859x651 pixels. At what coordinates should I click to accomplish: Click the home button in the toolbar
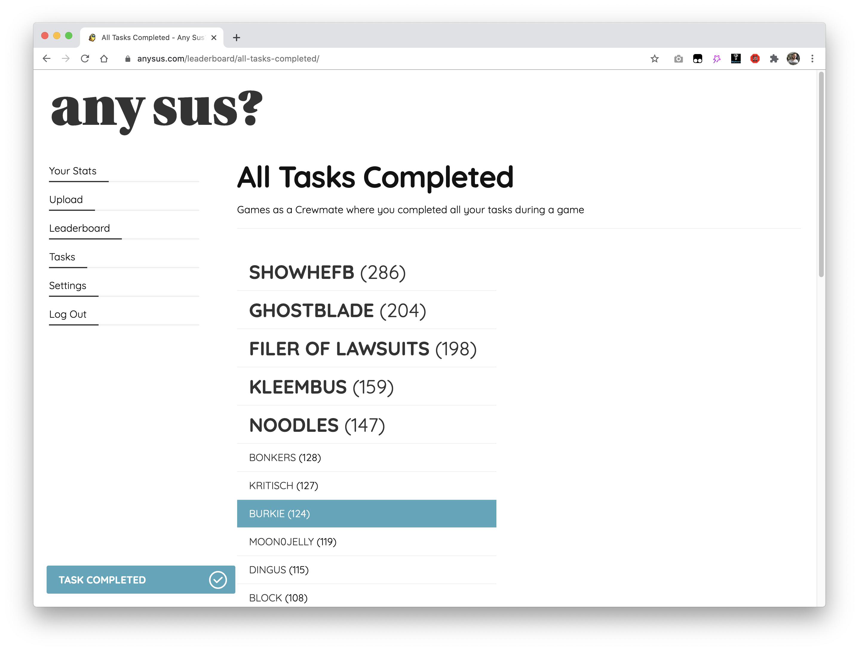click(104, 59)
